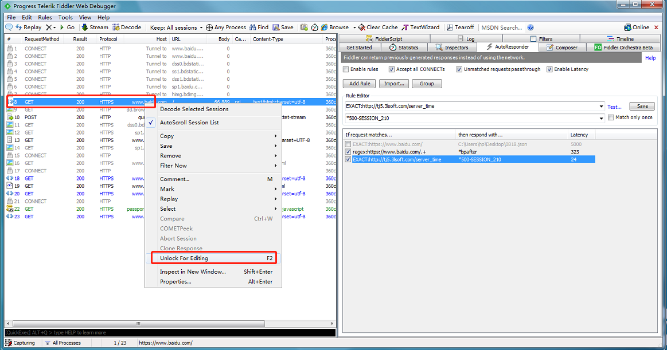This screenshot has width=667, height=350.
Task: Open the Statistics tab
Action: pyautogui.click(x=404, y=48)
